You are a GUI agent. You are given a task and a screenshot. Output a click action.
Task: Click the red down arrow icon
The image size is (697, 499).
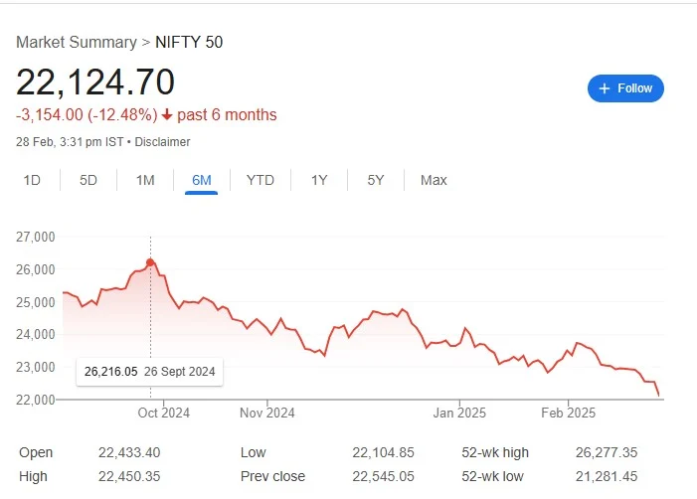167,115
